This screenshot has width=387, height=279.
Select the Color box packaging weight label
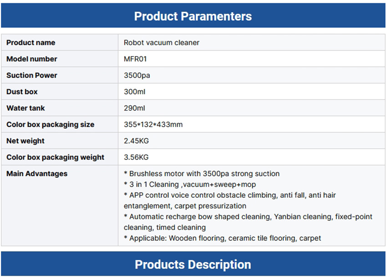pyautogui.click(x=55, y=157)
